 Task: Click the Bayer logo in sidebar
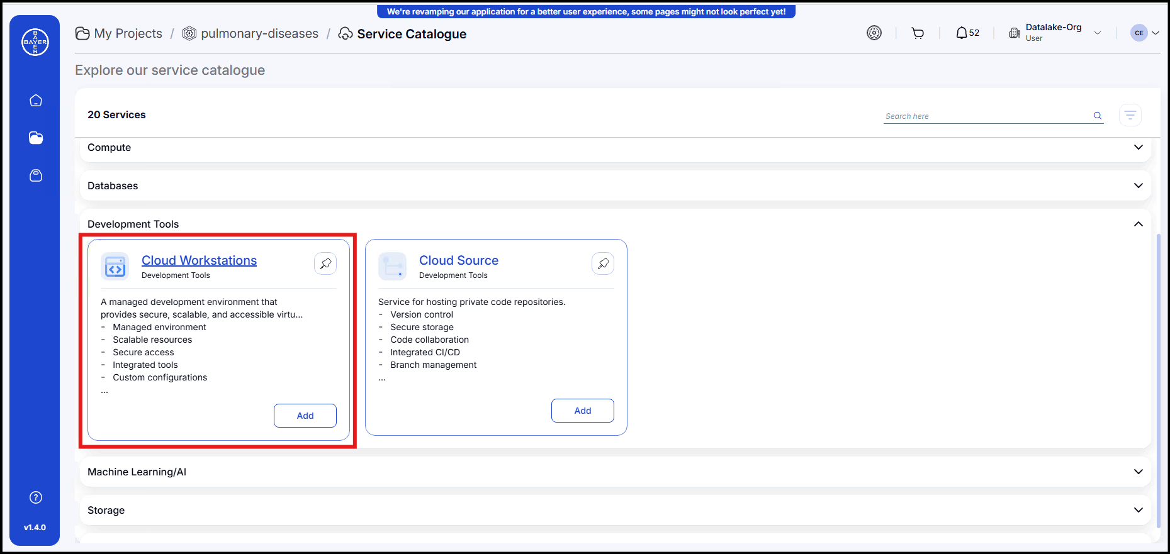pos(35,42)
